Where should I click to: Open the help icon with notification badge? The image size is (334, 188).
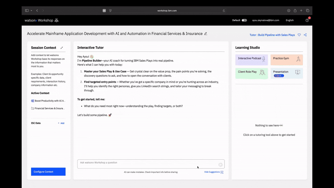click(307, 20)
